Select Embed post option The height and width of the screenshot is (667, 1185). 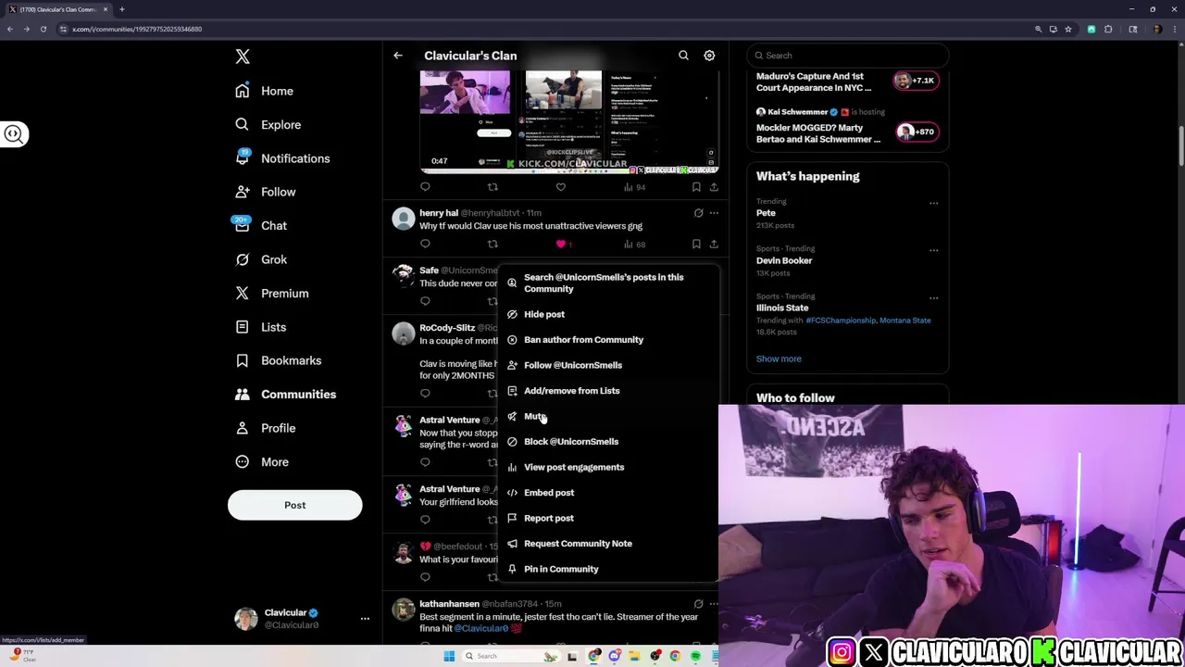(608, 493)
